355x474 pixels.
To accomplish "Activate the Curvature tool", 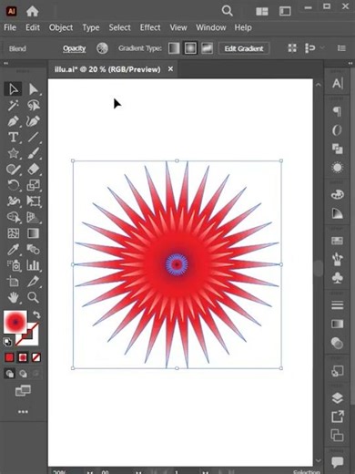I will (33, 121).
